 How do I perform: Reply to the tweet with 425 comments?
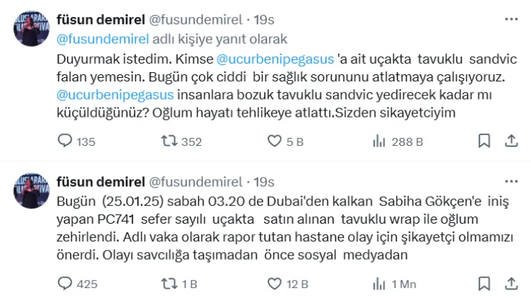[x=64, y=284]
